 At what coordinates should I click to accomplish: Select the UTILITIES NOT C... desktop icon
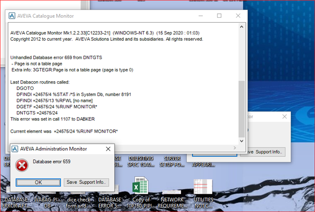coord(203,194)
